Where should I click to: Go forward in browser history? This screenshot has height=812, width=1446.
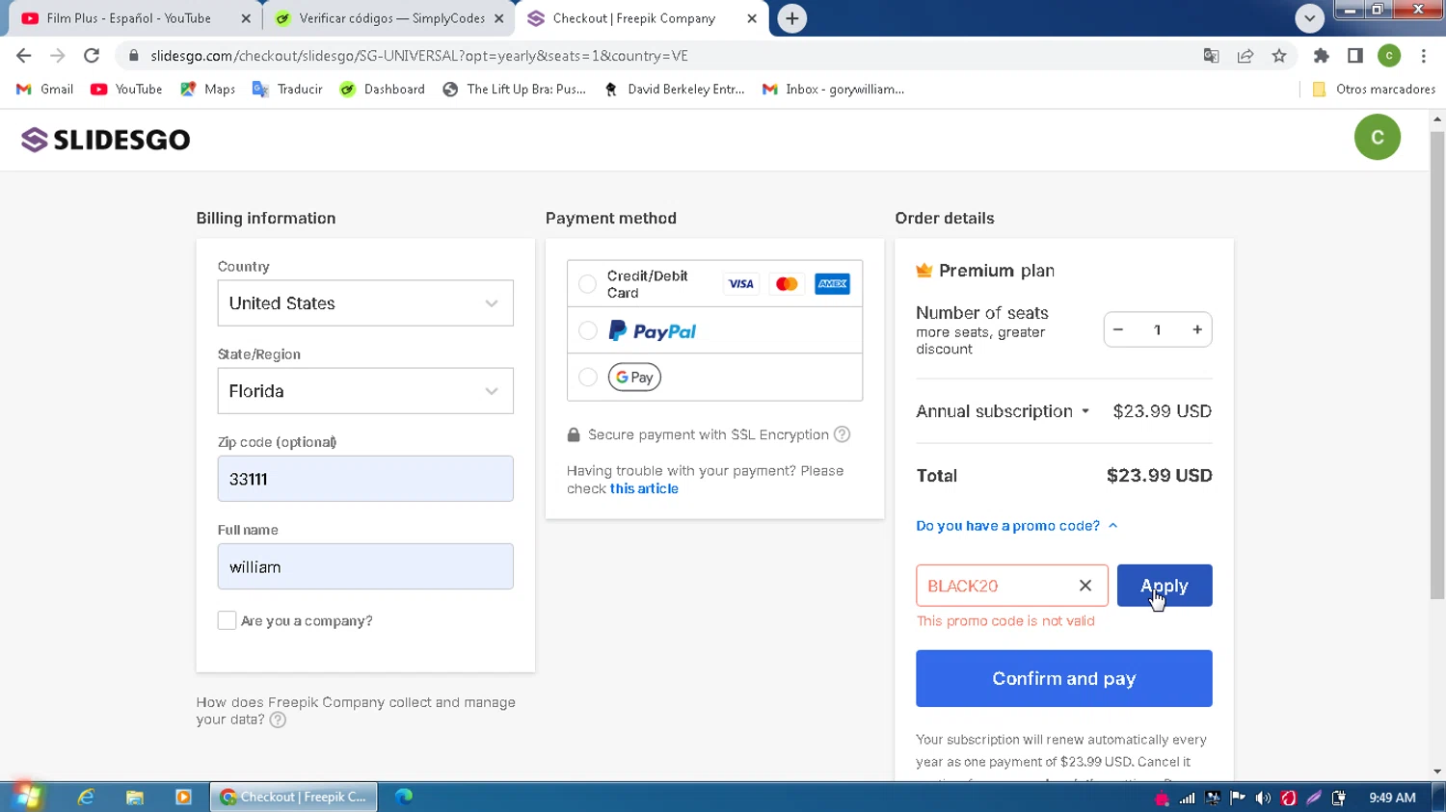pos(58,56)
